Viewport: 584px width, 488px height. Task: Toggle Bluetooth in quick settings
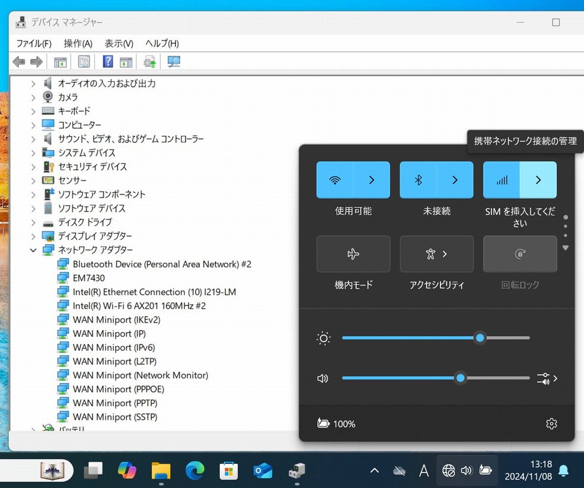click(x=418, y=180)
